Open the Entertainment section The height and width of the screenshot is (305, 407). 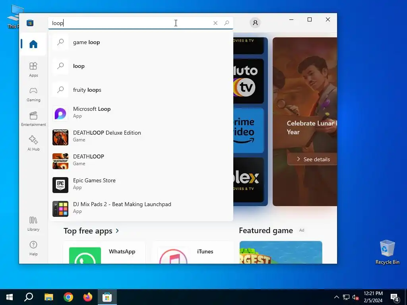click(33, 119)
